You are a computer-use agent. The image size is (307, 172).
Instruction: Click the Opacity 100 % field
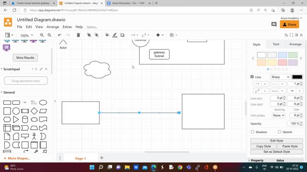(x=293, y=124)
